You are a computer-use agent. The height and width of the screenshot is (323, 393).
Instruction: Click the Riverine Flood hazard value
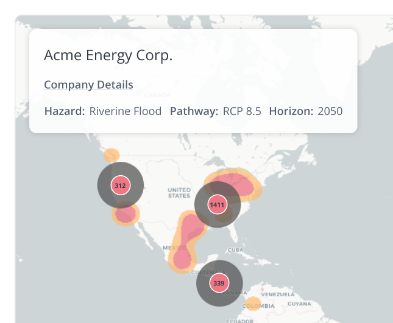point(126,111)
